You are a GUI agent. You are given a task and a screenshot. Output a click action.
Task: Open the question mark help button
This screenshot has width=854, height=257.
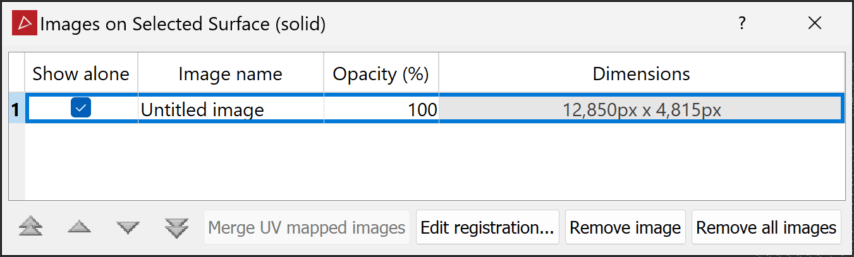tap(742, 24)
